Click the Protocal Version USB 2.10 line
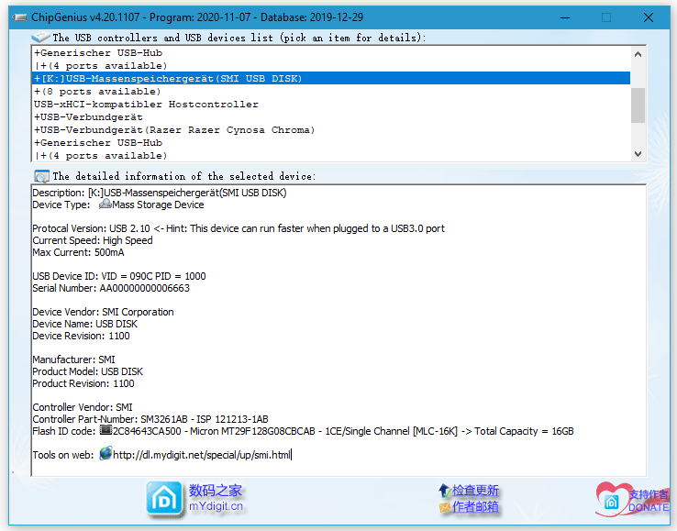677x531 pixels. pyautogui.click(x=239, y=228)
